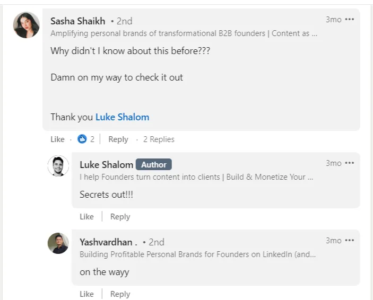
Task: Open three-dot menu on Yashvardhan's reply
Action: click(x=349, y=241)
